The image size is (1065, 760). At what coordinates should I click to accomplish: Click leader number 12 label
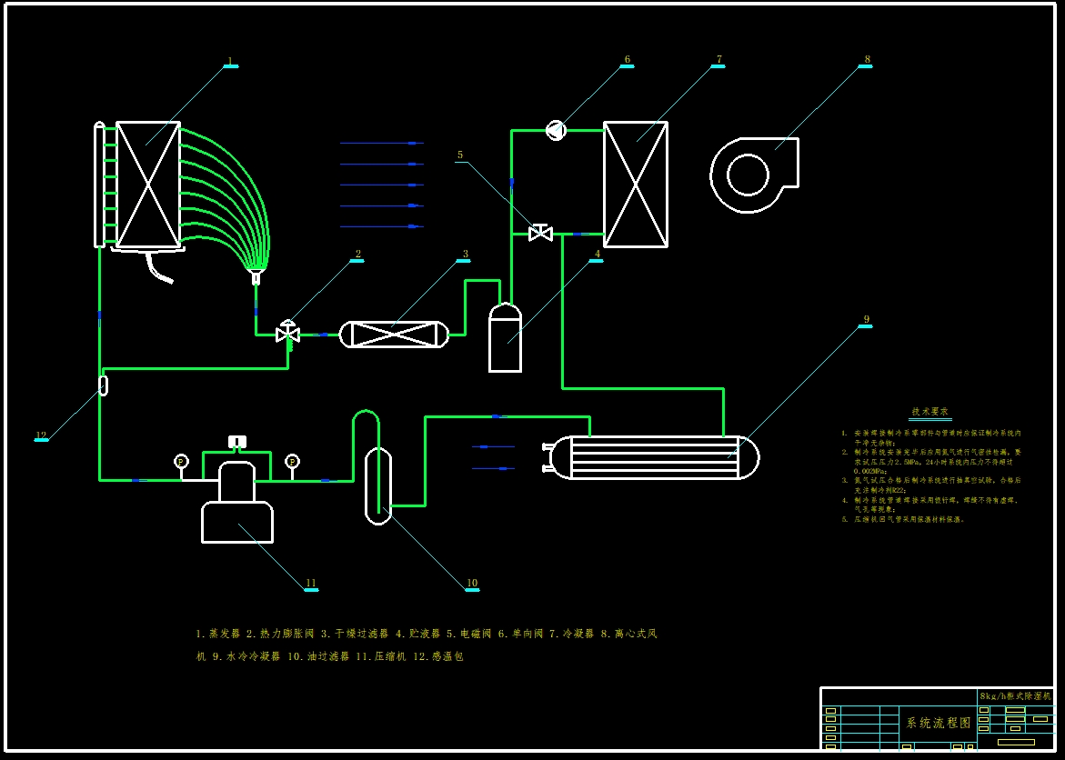(x=41, y=435)
